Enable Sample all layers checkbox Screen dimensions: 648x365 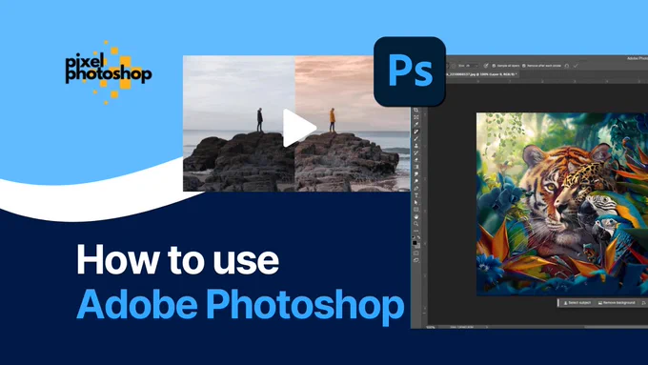[494, 66]
